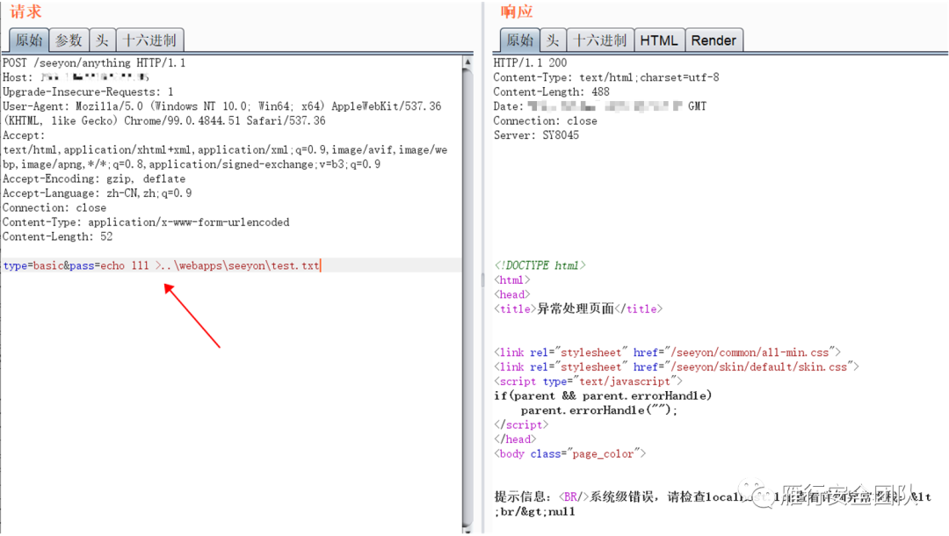This screenshot has width=949, height=536.
Task: Open the 头 tab in the response panel
Action: [x=553, y=40]
